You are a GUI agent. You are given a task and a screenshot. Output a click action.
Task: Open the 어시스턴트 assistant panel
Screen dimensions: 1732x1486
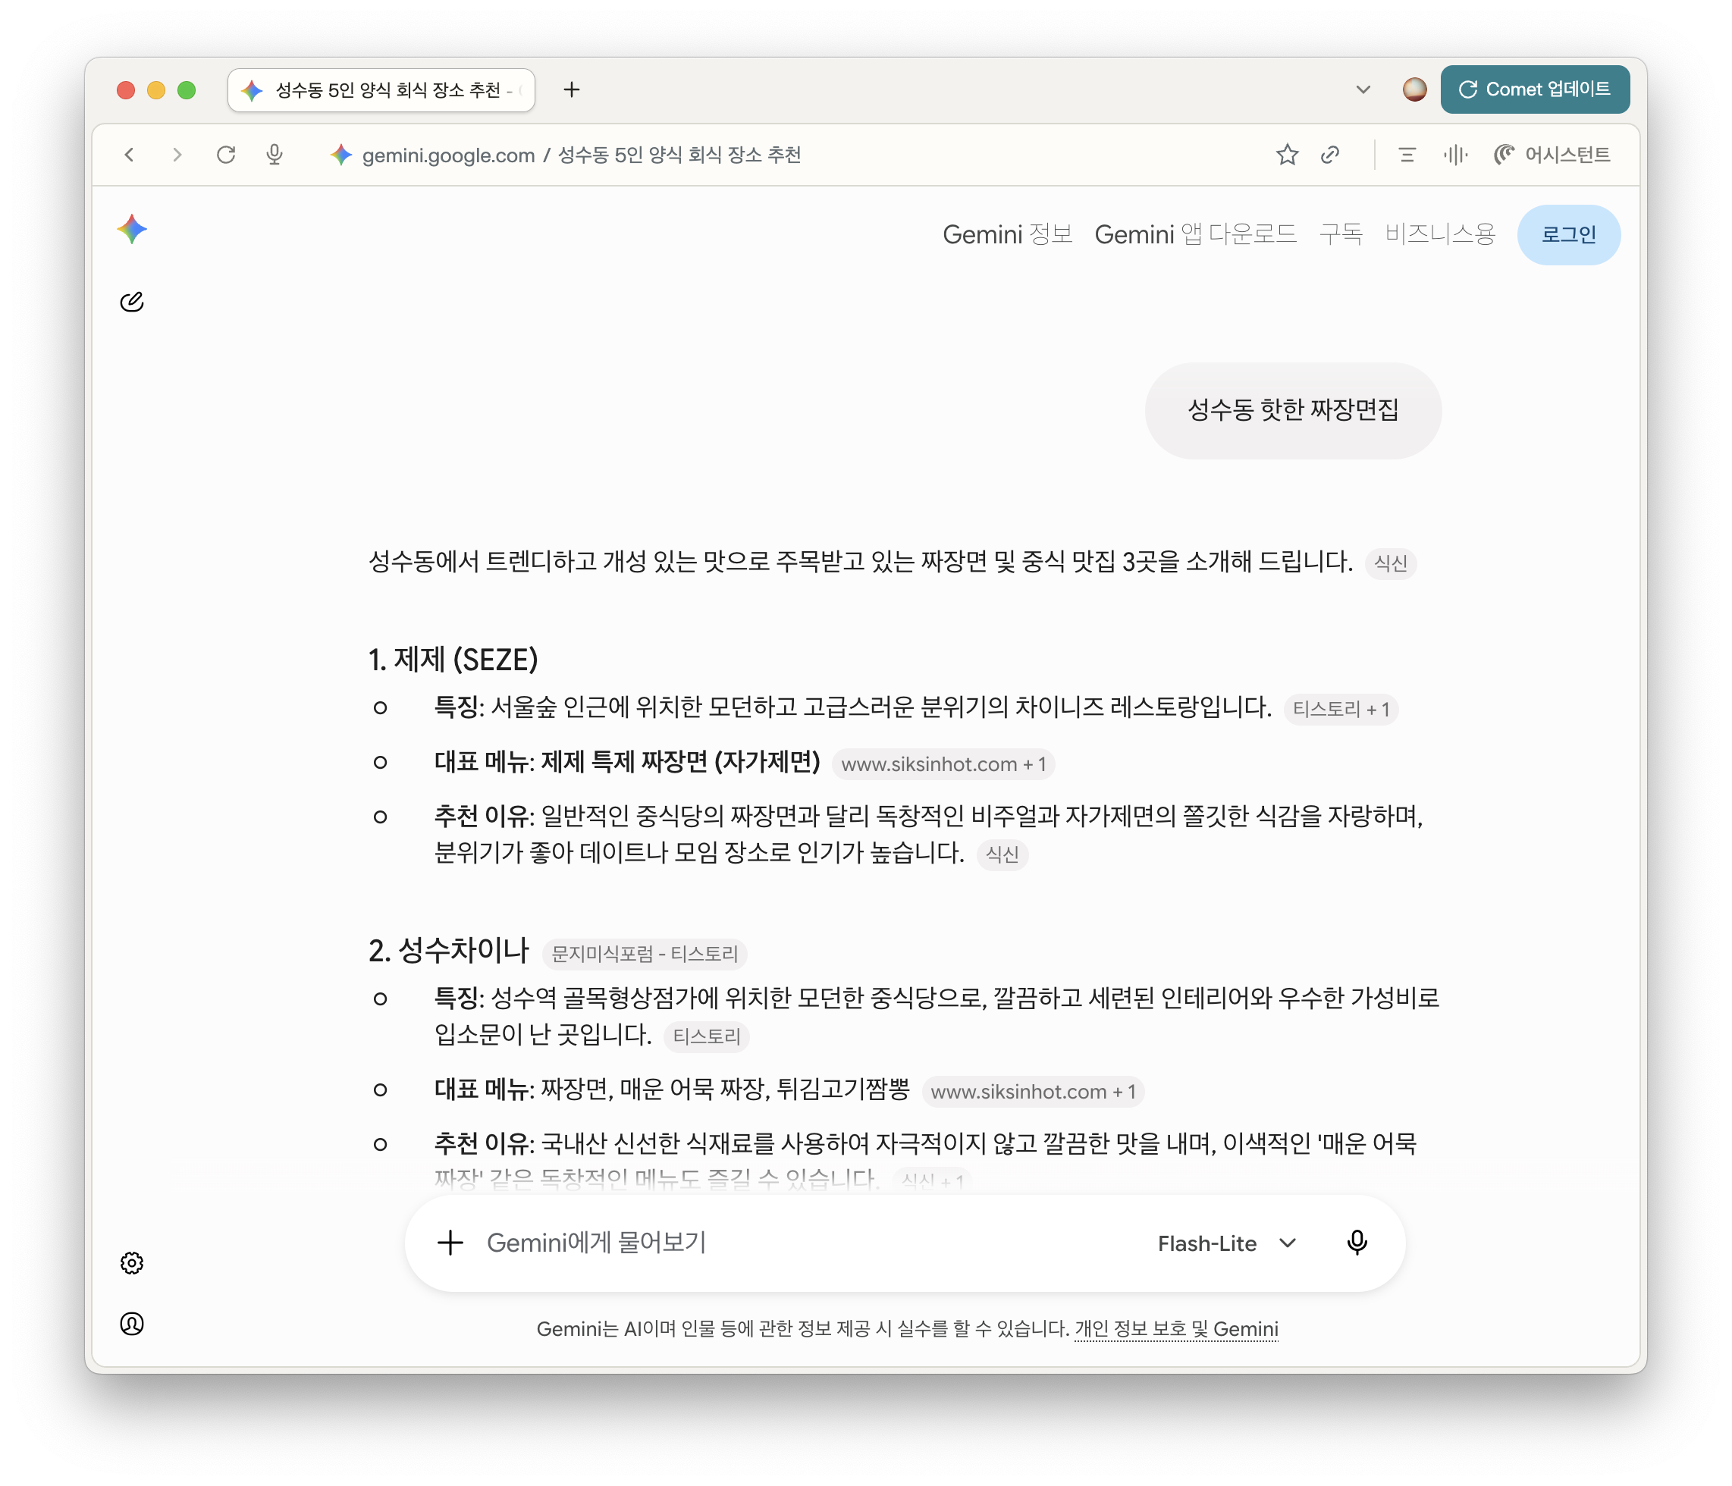click(1552, 155)
